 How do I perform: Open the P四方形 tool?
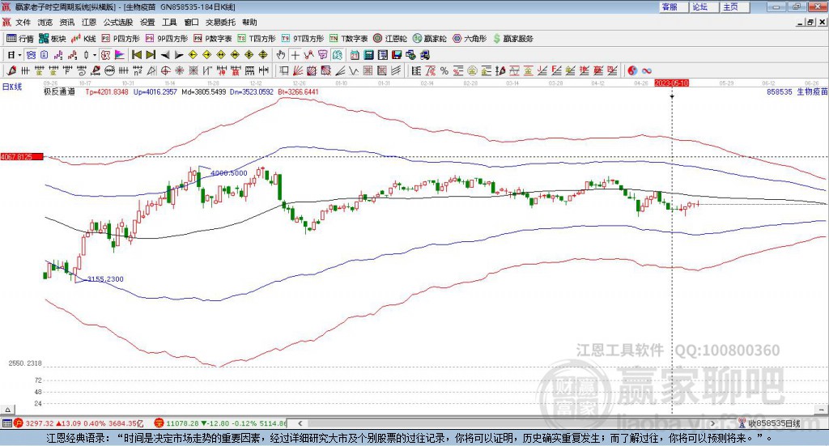pos(121,39)
